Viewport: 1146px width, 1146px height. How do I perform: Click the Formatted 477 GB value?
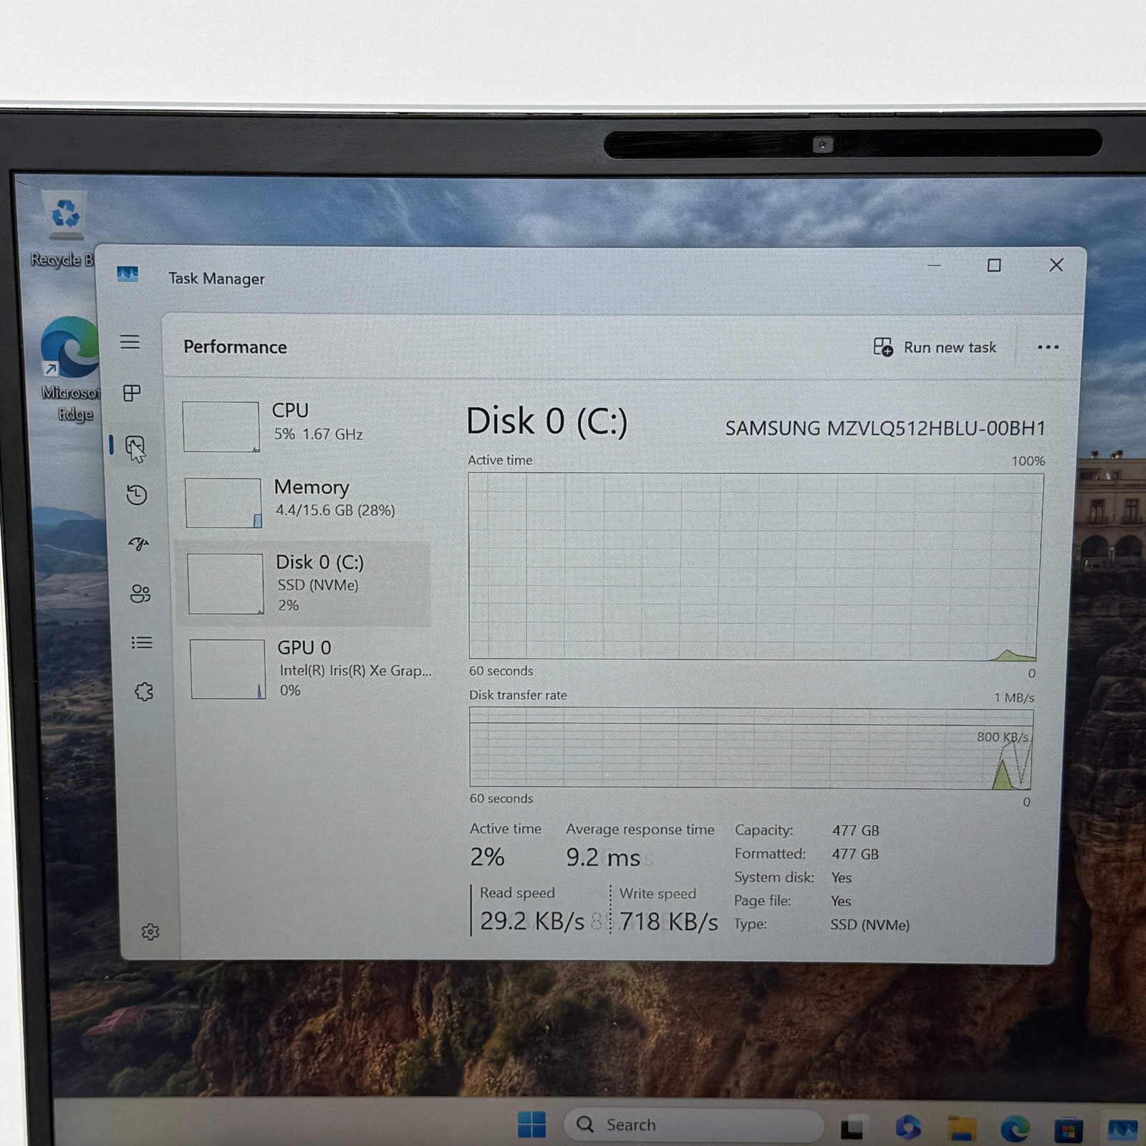[x=855, y=854]
